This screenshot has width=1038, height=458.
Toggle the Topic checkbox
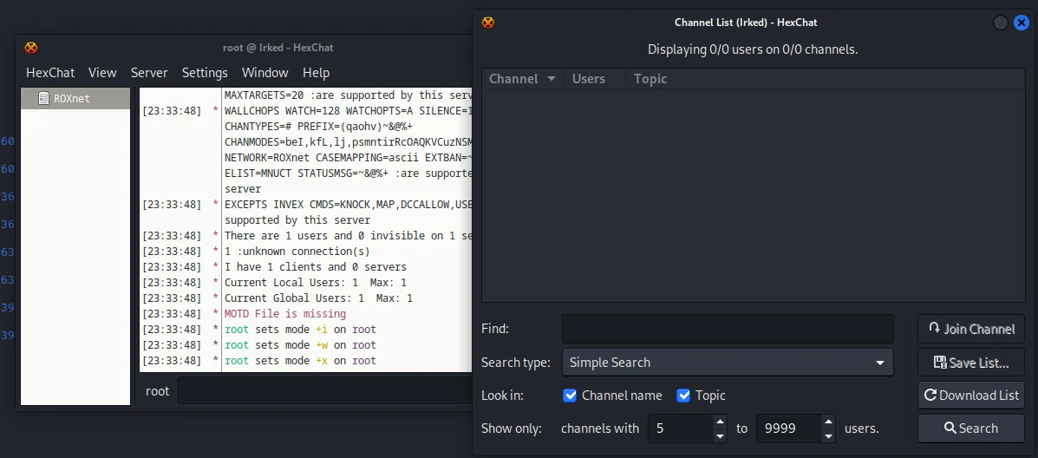[683, 396]
